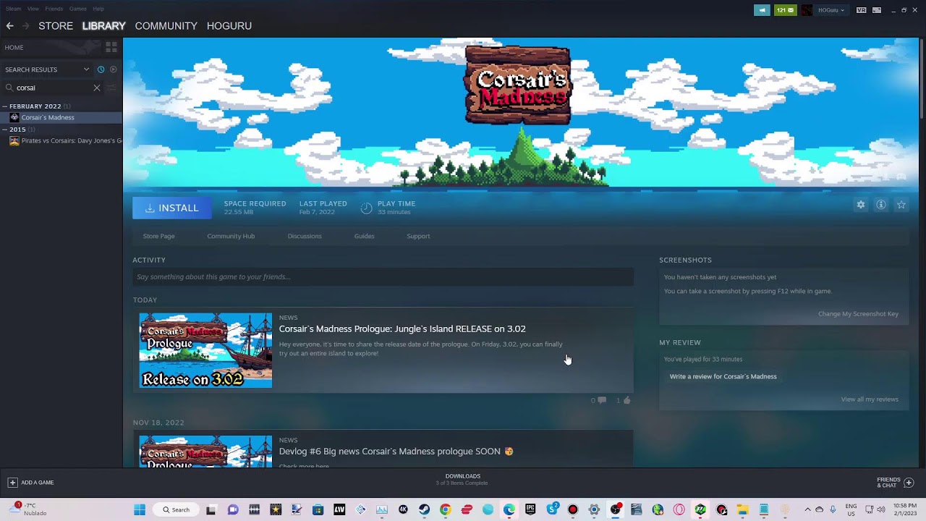Screen dimensions: 926x521
Task: Switch the library to grid collections view
Action: coord(111,47)
